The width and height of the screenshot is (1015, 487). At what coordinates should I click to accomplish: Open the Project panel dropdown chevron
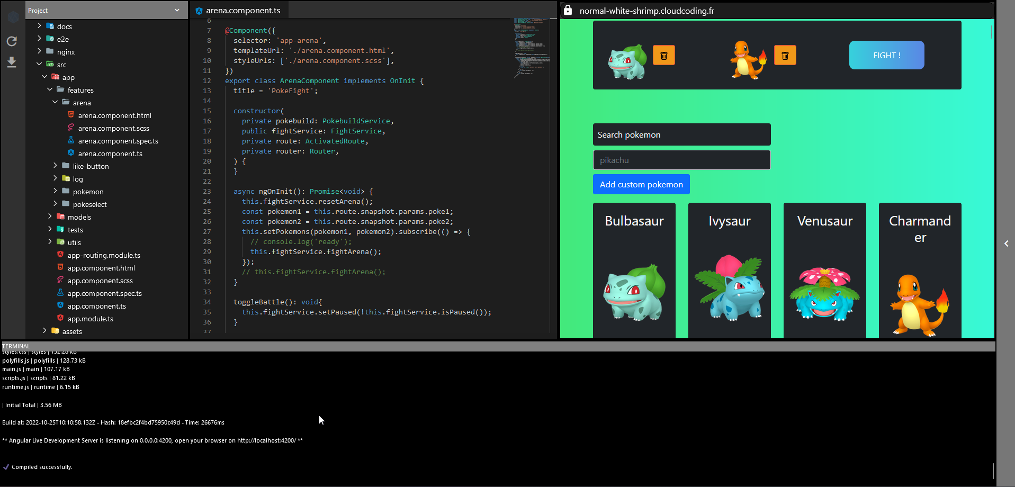pyautogui.click(x=177, y=10)
